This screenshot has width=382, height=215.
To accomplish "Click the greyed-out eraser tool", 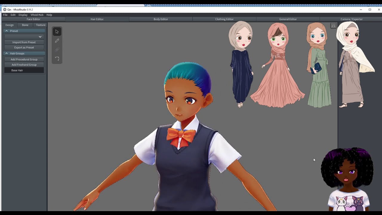I will (x=57, y=50).
